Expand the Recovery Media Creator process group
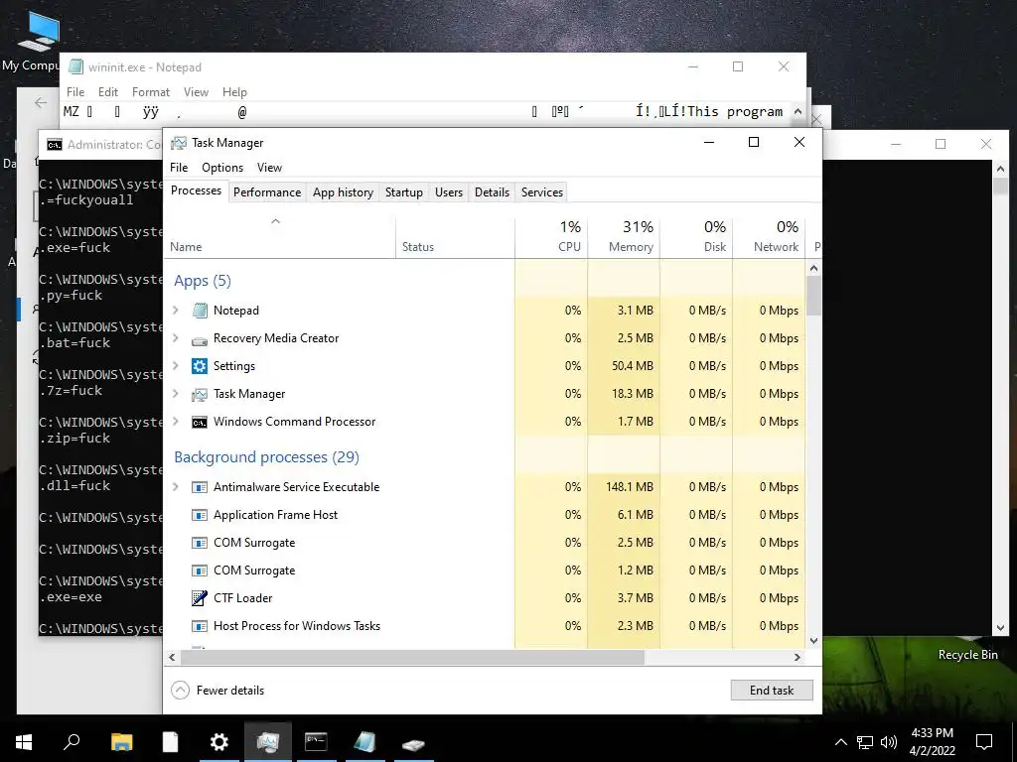This screenshot has width=1017, height=762. click(175, 338)
